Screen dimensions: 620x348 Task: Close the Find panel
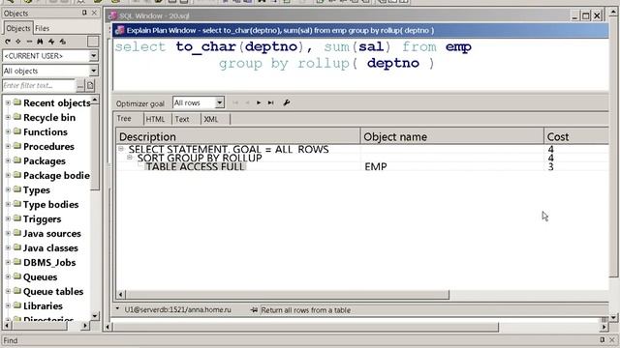pyautogui.click(x=612, y=339)
